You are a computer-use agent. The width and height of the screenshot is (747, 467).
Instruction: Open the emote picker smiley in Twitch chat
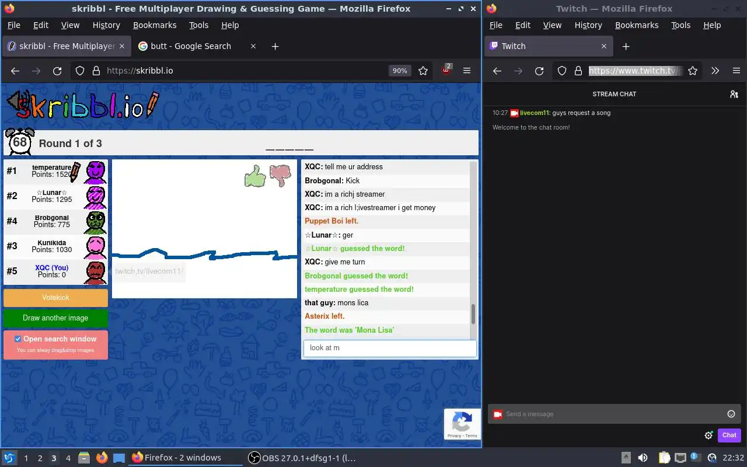pos(731,414)
